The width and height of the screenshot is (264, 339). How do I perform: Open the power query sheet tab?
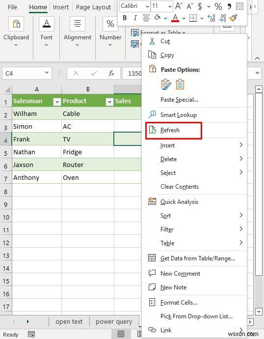pos(114,322)
